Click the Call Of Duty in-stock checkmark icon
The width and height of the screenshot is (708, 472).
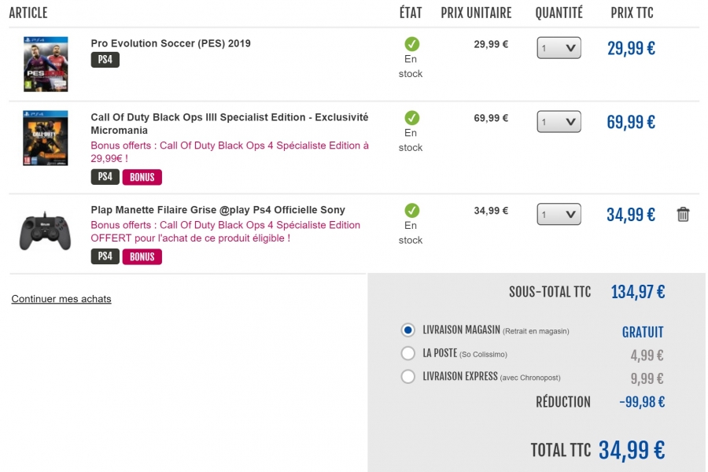coord(411,118)
